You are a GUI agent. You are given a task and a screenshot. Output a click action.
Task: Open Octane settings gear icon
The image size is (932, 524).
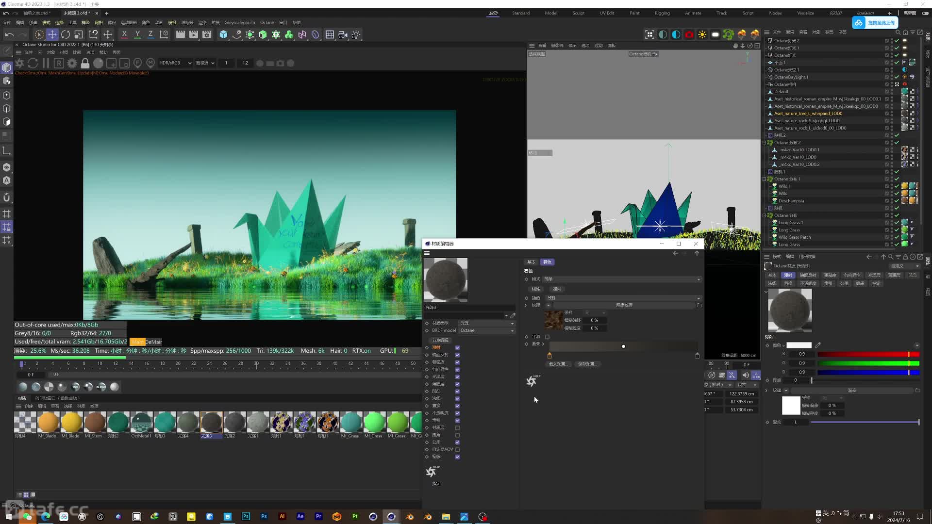click(72, 63)
